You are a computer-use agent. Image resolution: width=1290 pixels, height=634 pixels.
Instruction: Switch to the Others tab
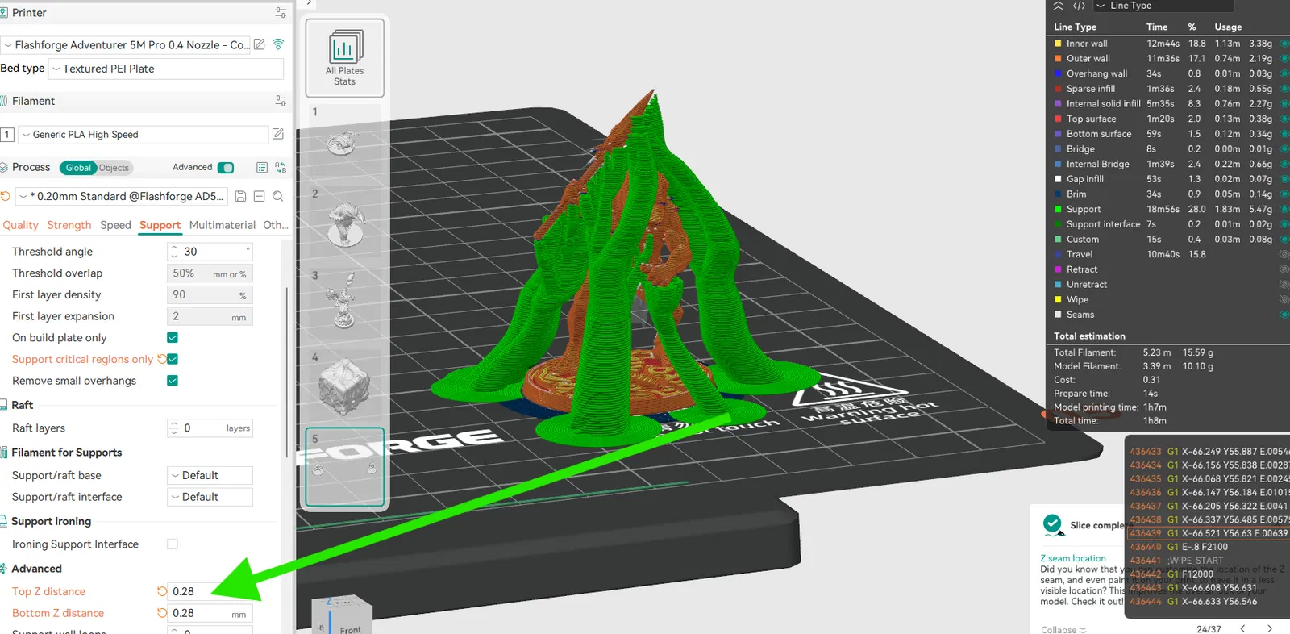276,225
